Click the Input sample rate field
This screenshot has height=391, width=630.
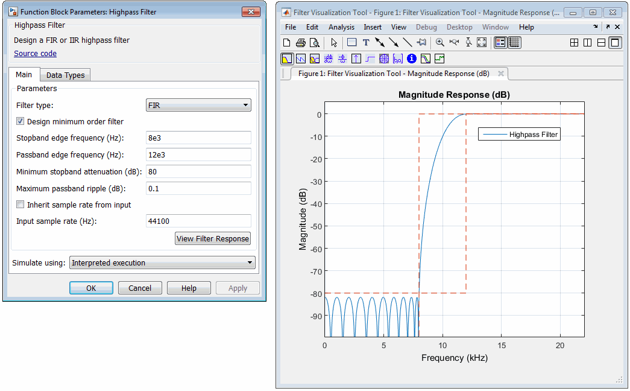(199, 221)
